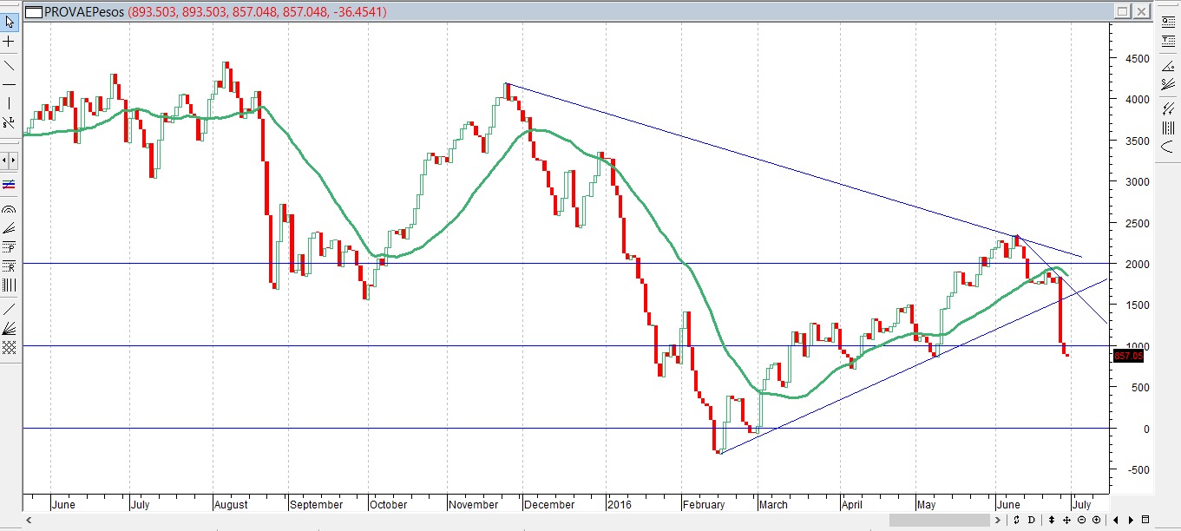Select the angle measurement tool
Image resolution: width=1181 pixels, height=531 pixels.
1168,66
